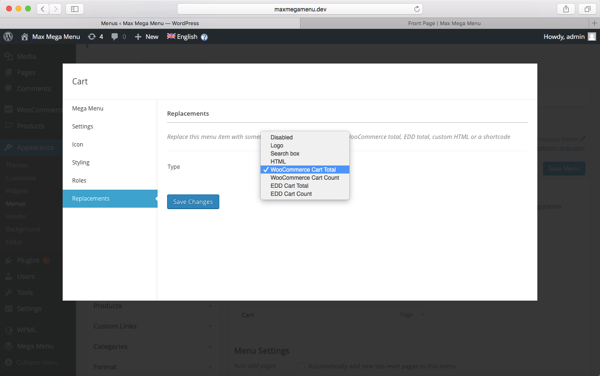
Task: Open the Roles tab in Cart dialog
Action: click(110, 181)
